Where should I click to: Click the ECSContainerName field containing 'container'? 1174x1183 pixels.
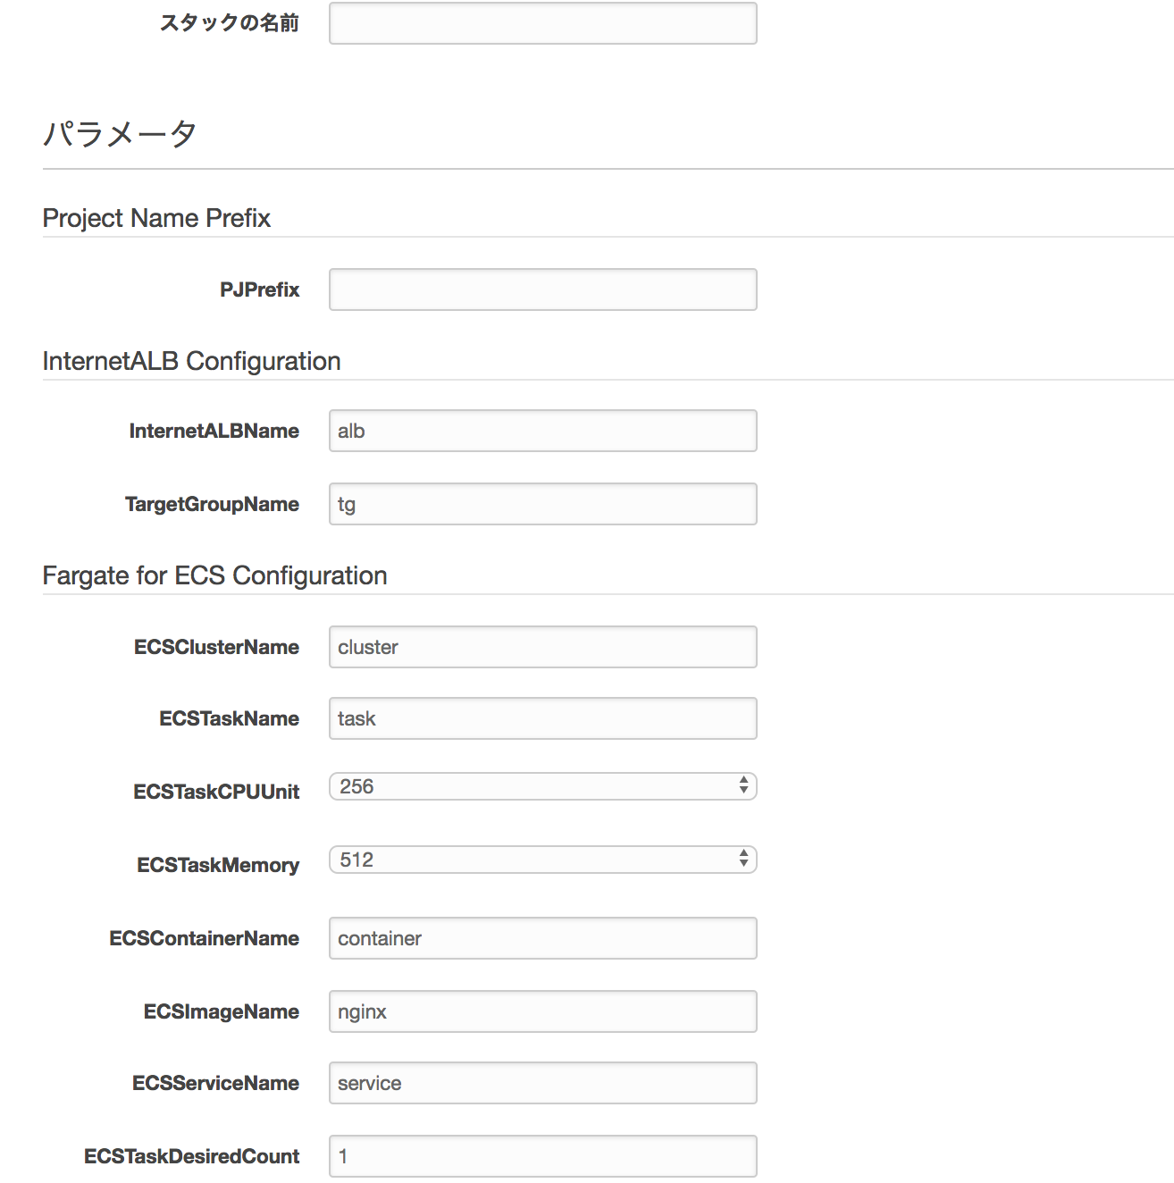click(541, 938)
